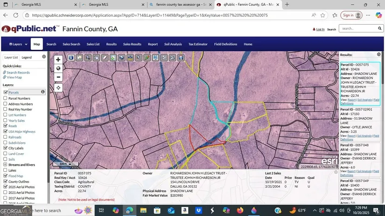Image resolution: width=385 pixels, height=216 pixels.
Task: Open Outlook from the Windows taskbar
Action: point(171,211)
